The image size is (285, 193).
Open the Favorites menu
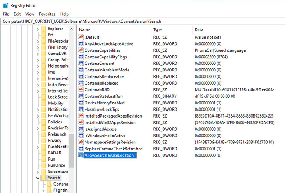click(47, 14)
